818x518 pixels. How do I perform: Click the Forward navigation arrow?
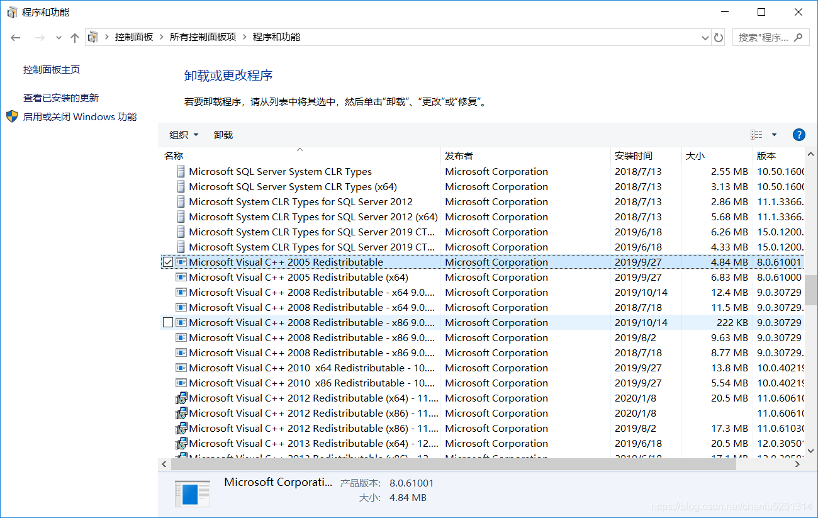tap(40, 38)
